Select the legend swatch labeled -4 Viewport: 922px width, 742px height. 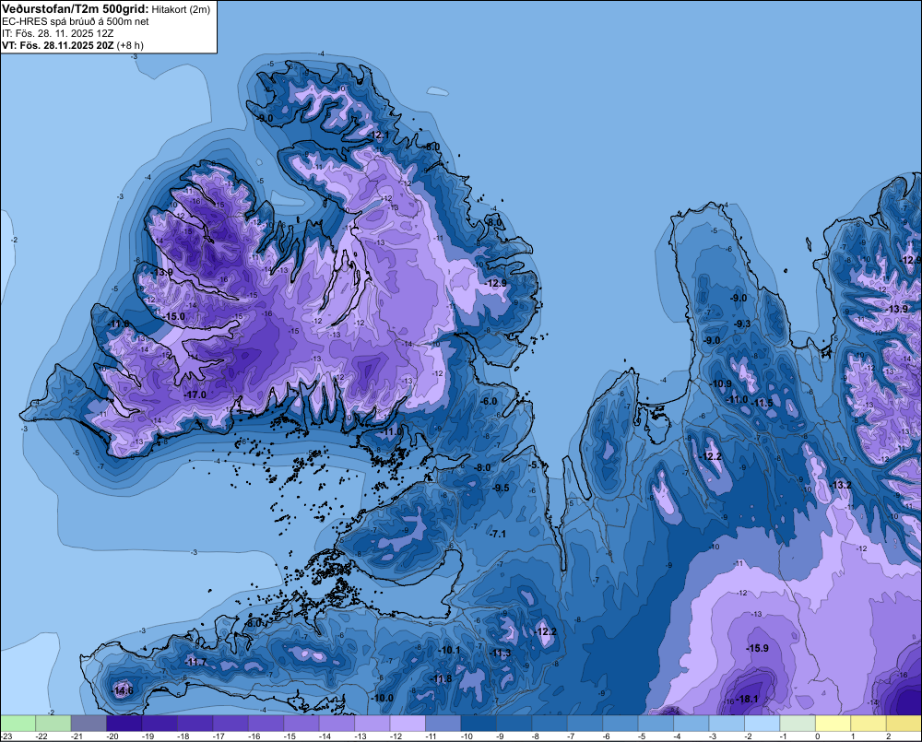coord(691,723)
